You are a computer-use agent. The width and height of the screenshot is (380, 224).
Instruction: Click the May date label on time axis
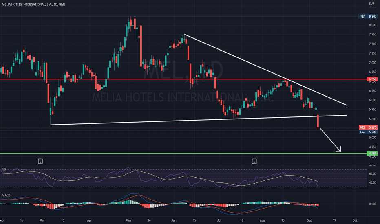click(128, 220)
